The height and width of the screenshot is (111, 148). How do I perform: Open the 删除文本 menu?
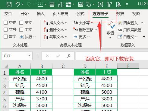[55, 30]
